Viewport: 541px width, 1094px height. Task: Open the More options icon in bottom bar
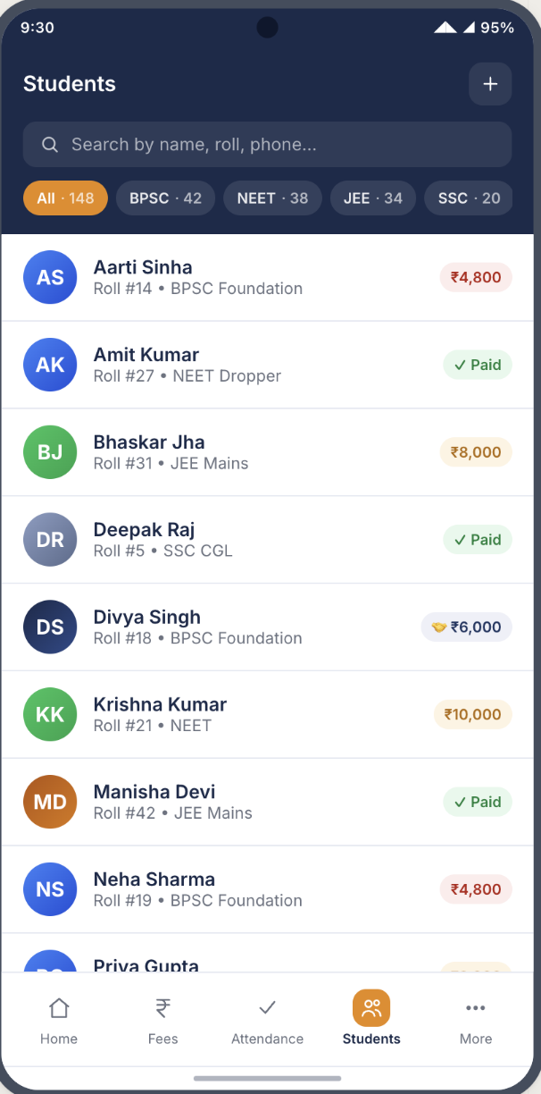(x=476, y=1008)
